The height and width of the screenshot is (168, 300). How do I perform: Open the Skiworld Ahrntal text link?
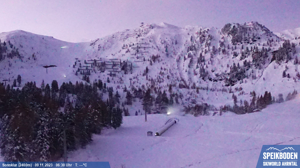click(280, 164)
